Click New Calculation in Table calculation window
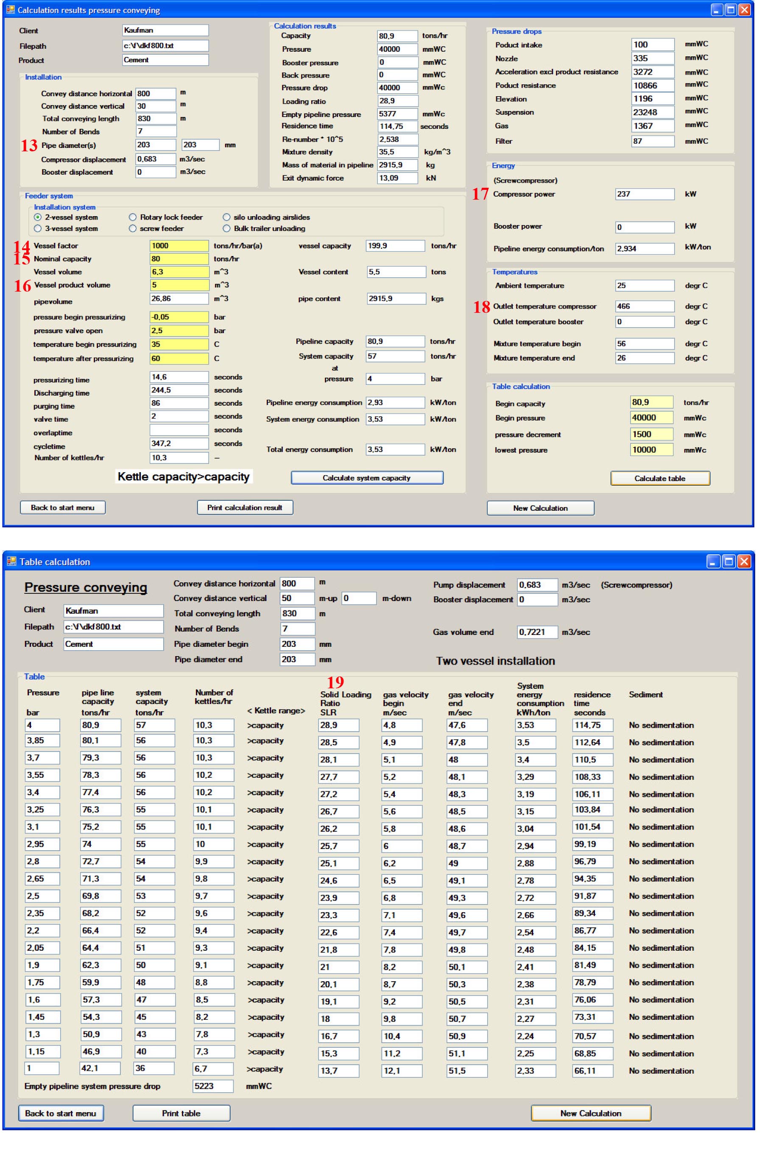 [x=591, y=1113]
